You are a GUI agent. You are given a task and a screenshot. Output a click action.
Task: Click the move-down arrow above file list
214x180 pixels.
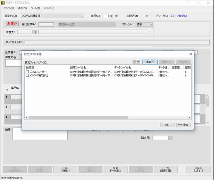pos(138,62)
